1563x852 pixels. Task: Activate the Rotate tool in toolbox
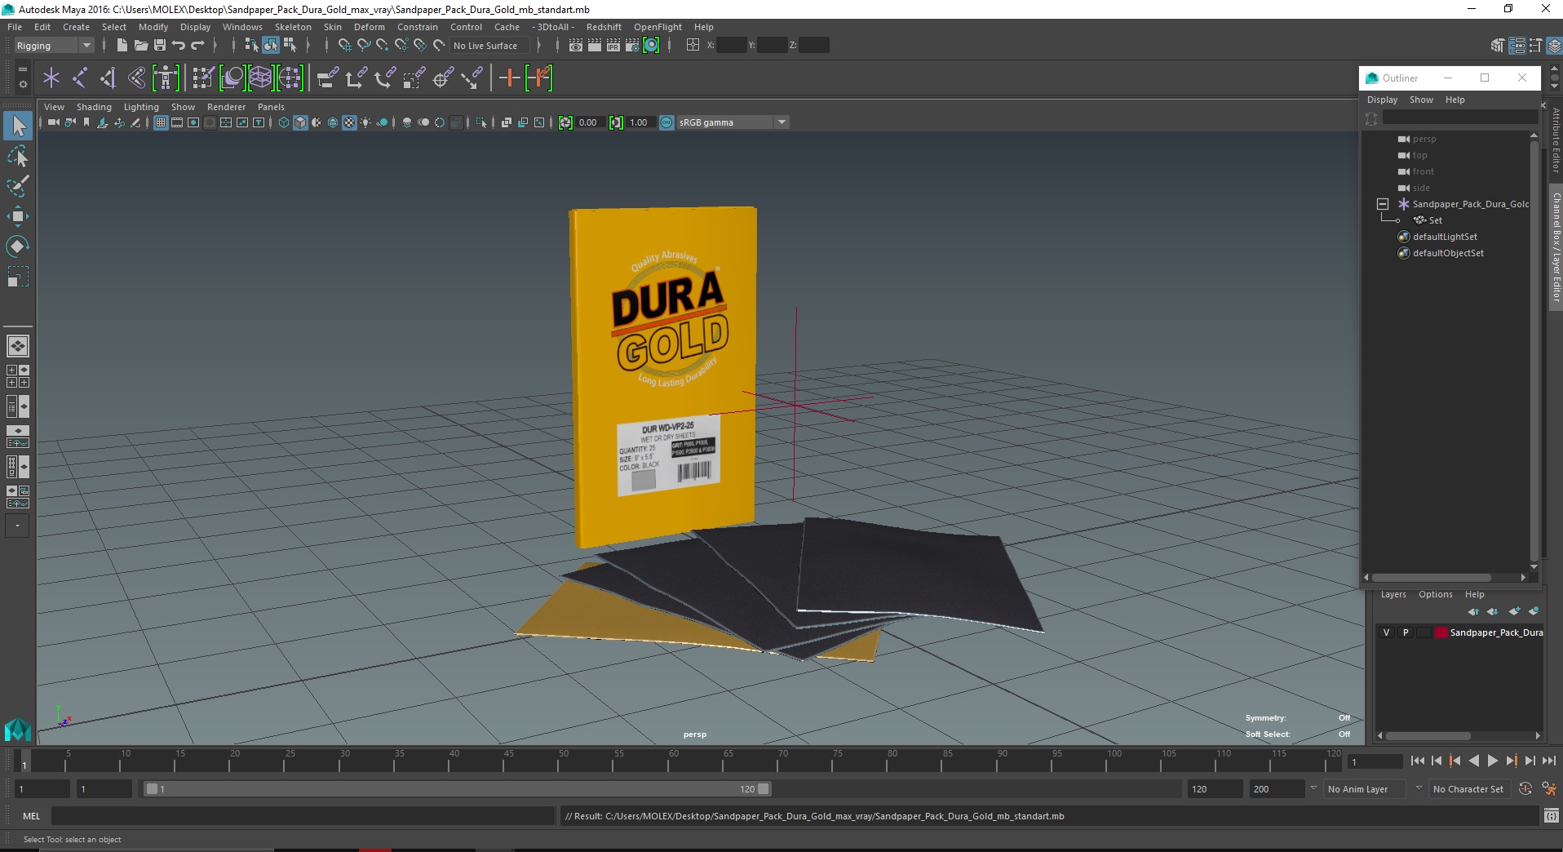(x=18, y=246)
